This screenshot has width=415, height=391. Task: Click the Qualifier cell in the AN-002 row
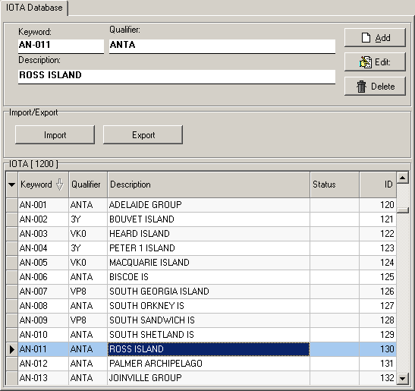[88, 219]
